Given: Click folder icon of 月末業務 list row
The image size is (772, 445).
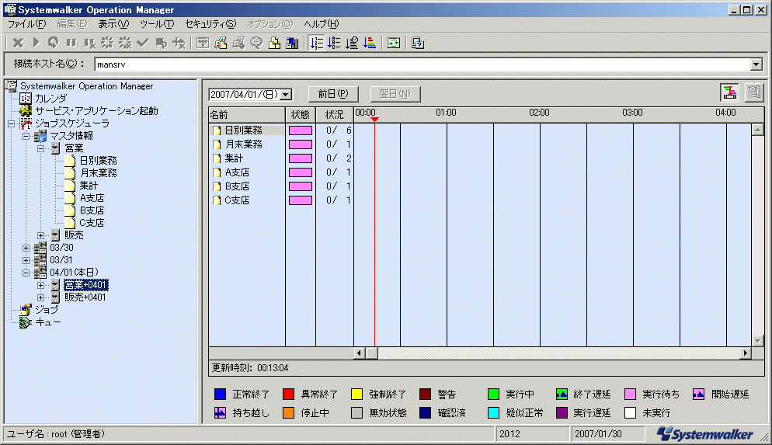Looking at the screenshot, I should 217,144.
